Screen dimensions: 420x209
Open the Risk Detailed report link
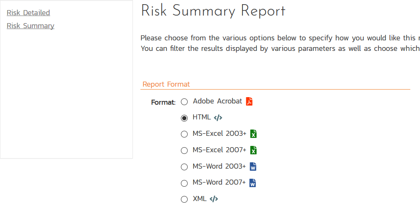(28, 13)
